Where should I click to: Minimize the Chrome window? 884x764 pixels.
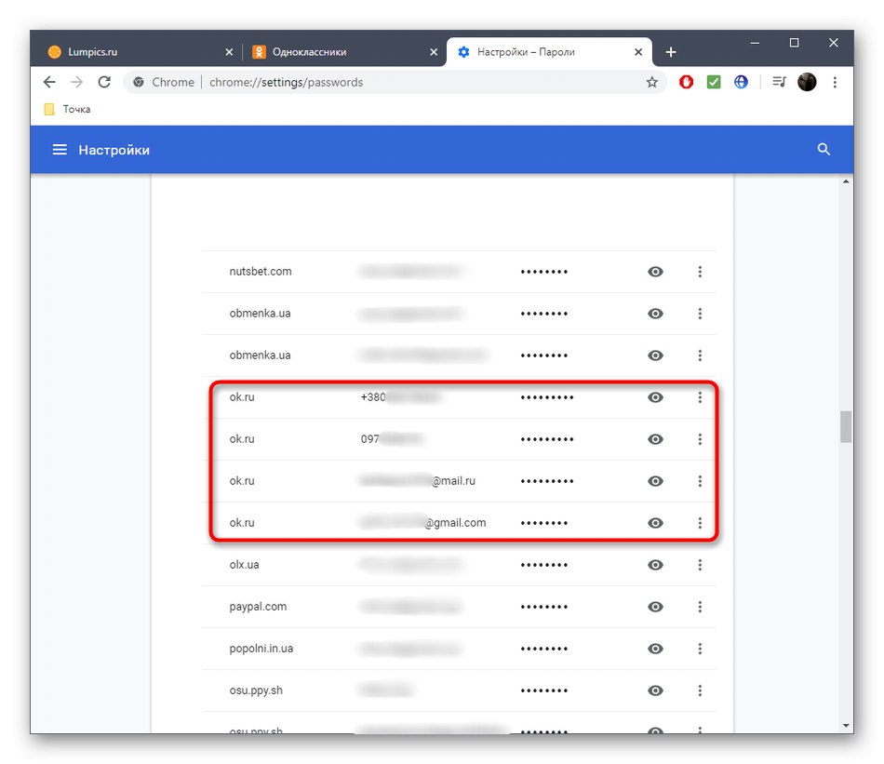[x=755, y=43]
